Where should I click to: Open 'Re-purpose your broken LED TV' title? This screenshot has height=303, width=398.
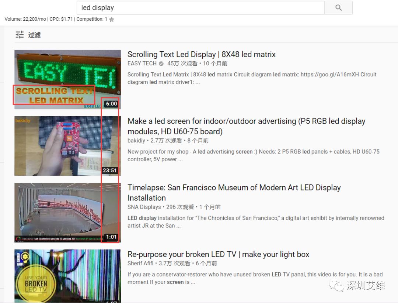coord(218,254)
